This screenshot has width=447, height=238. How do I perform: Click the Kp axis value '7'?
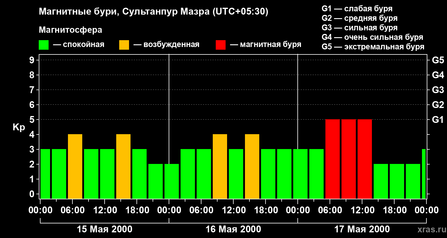[32, 90]
